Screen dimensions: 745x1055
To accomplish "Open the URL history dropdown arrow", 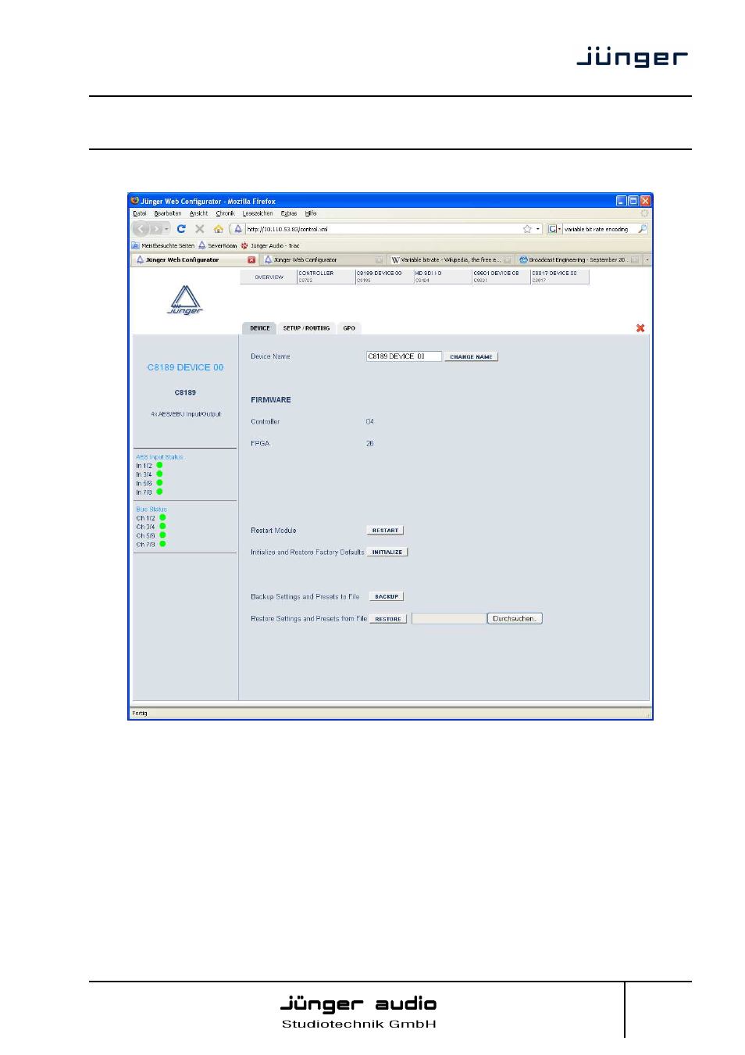I will 538,229.
